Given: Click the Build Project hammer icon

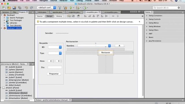Looking at the screenshot, I should 60,8.
